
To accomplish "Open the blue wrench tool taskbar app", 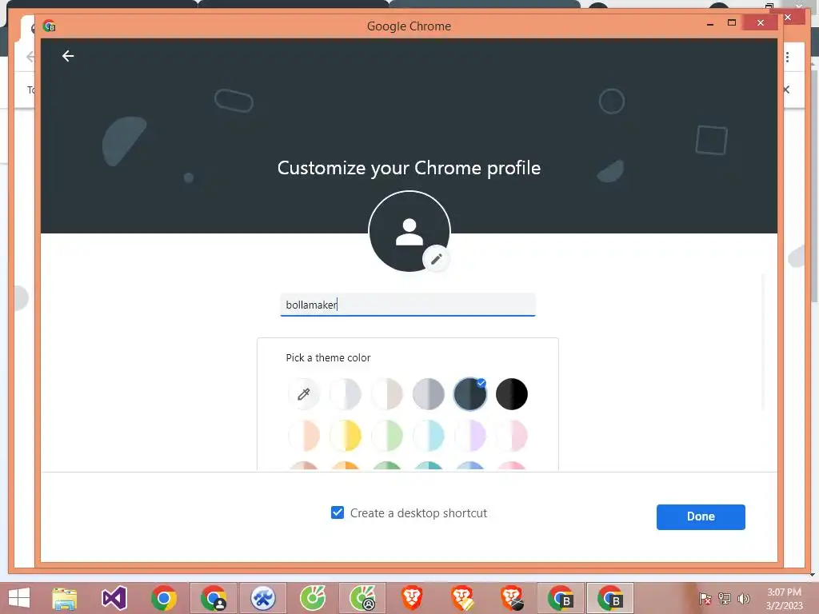I will pyautogui.click(x=262, y=598).
